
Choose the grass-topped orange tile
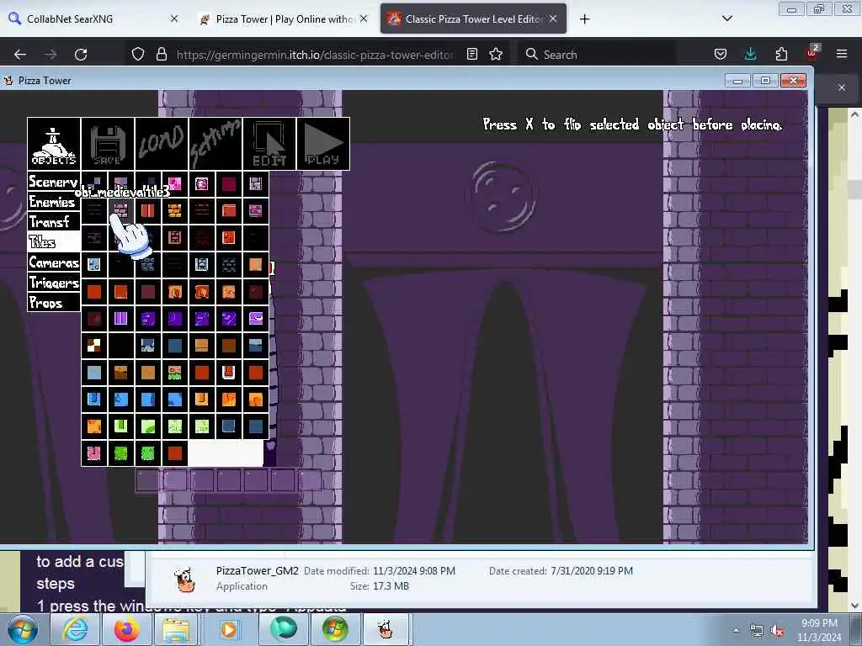pos(175,372)
